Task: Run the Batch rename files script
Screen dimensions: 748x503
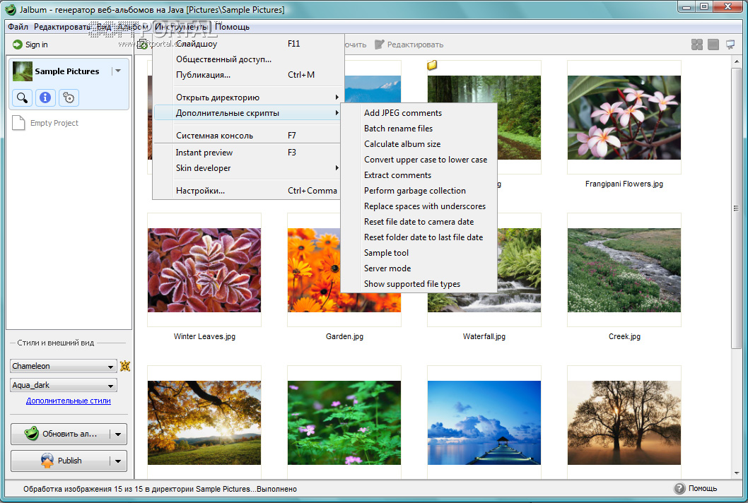Action: coord(419,129)
